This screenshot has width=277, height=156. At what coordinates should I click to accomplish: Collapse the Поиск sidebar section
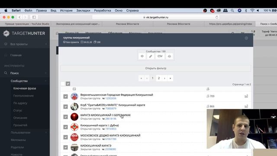coord(25,73)
